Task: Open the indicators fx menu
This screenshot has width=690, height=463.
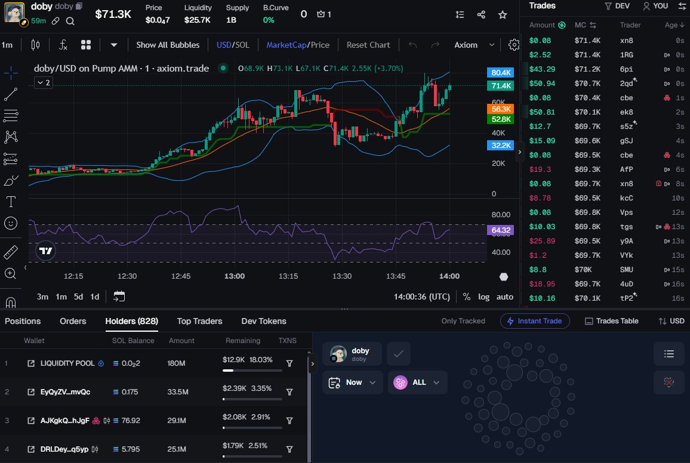Action: (x=63, y=45)
